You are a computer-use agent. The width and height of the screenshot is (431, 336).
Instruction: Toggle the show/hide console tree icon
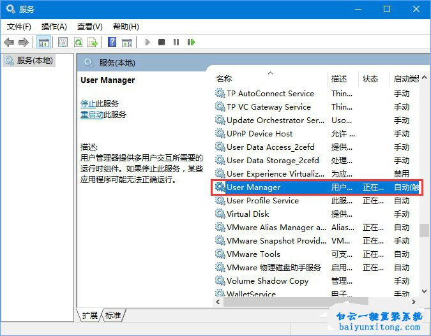[x=43, y=42]
